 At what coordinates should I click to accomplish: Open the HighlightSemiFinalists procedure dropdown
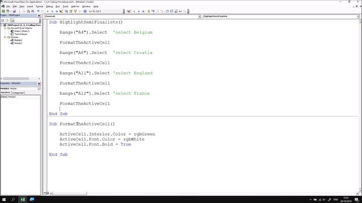pos(358,16)
